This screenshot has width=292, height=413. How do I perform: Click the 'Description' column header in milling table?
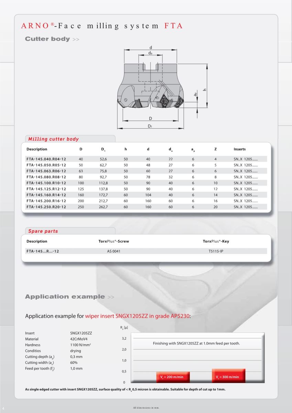pos(37,149)
